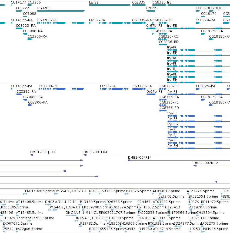Select the CG3335-PA protein label
This screenshot has height=233, width=230.
click(x=142, y=86)
